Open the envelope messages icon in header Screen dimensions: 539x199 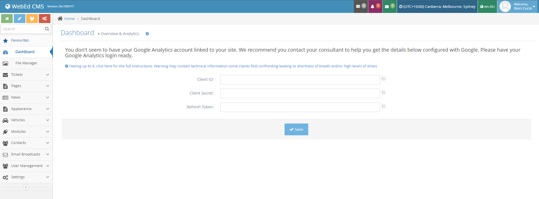click(389, 6)
